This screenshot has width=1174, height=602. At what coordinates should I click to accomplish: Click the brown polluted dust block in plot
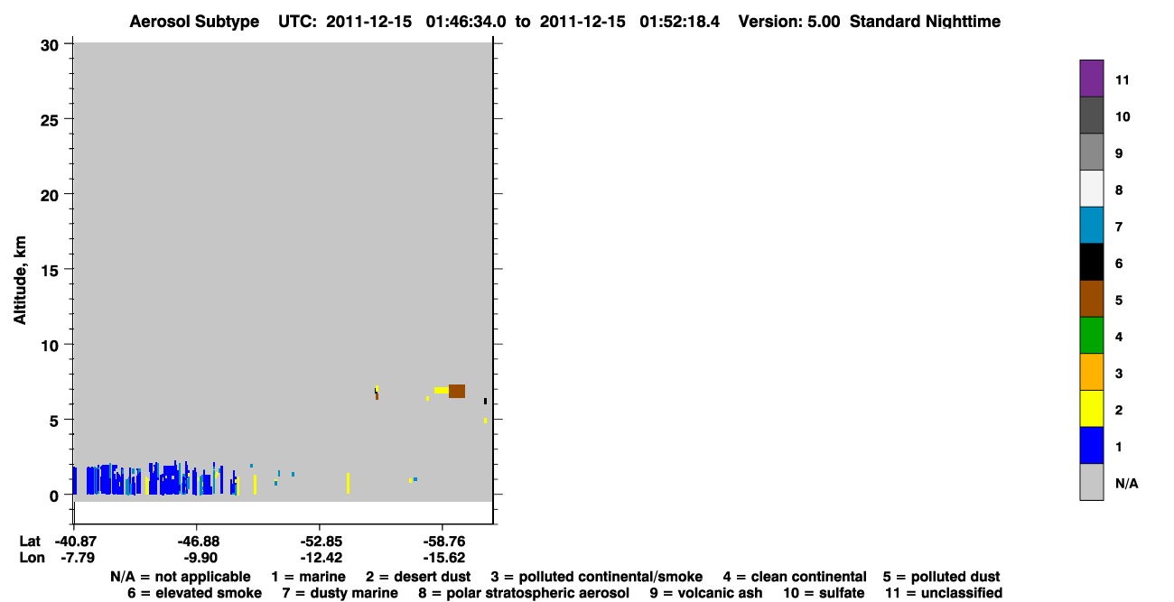(x=457, y=391)
